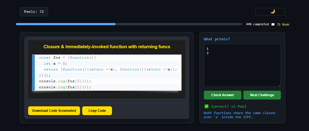Toggle the moon dark mode button
Image resolution: width=309 pixels, height=131 pixels.
(270, 12)
